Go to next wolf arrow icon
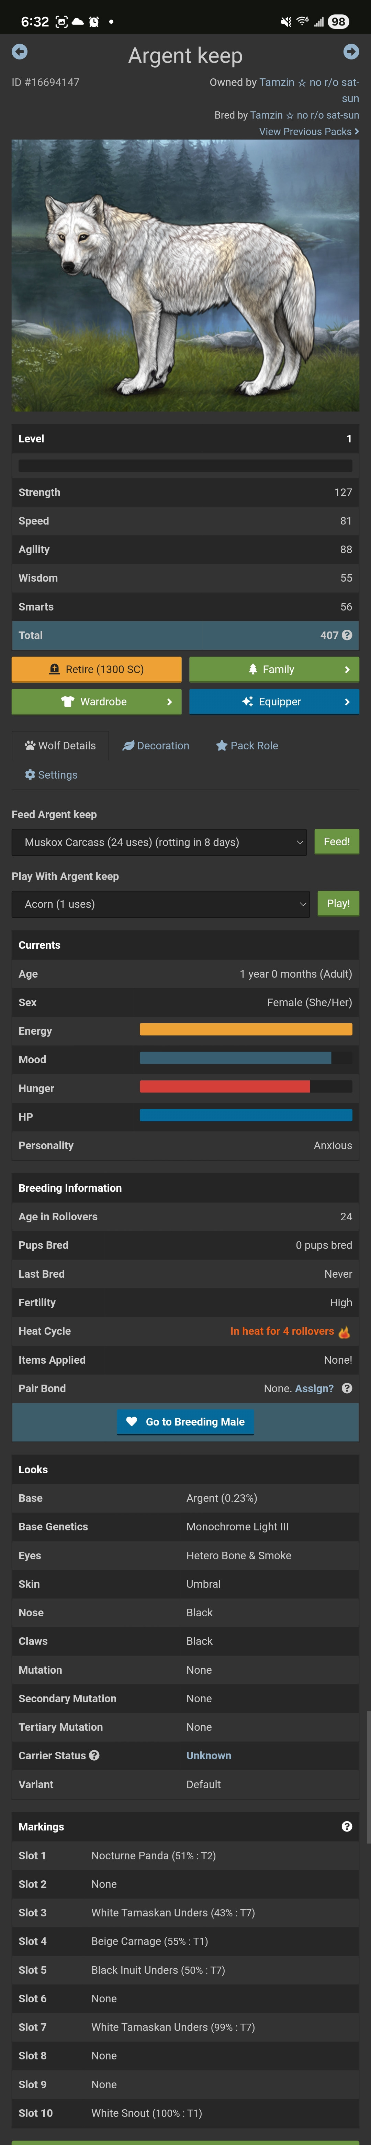Image resolution: width=371 pixels, height=2145 pixels. tap(351, 52)
